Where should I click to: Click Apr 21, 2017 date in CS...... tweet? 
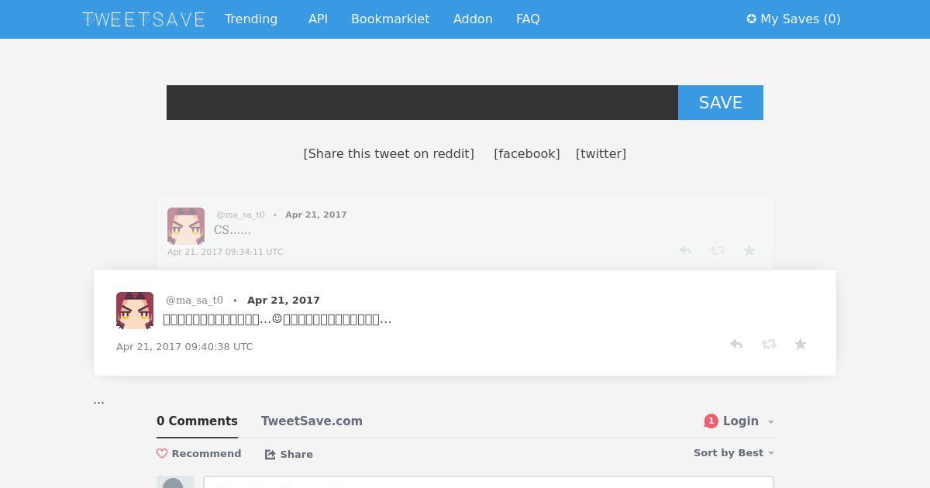click(316, 215)
